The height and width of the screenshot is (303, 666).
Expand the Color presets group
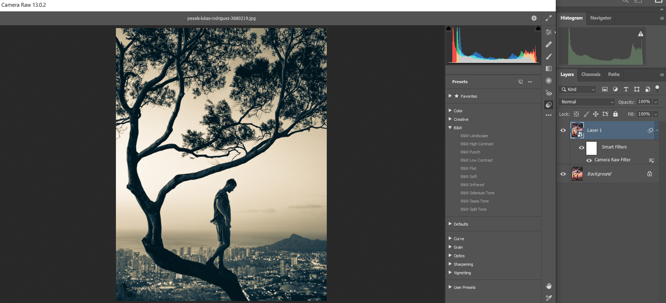click(x=450, y=111)
